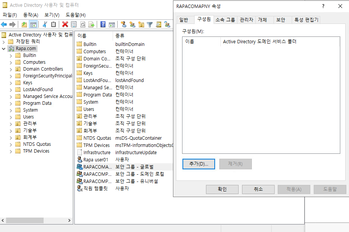Switch to the 특성 편집기 tab
The width and height of the screenshot is (349, 232).
tap(306, 20)
